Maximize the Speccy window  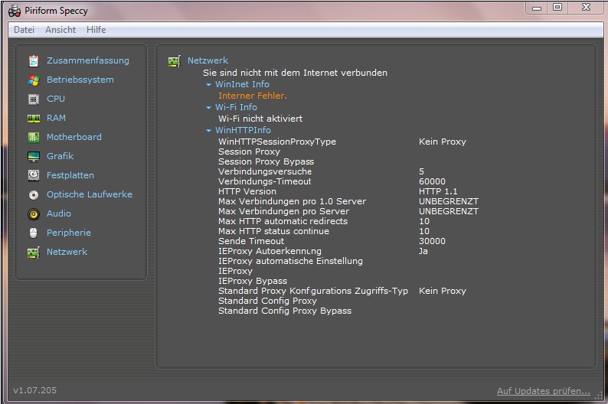pyautogui.click(x=557, y=8)
